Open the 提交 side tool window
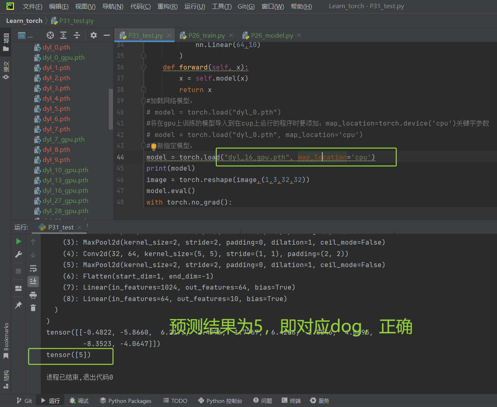The width and height of the screenshot is (497, 407). pos(6,70)
